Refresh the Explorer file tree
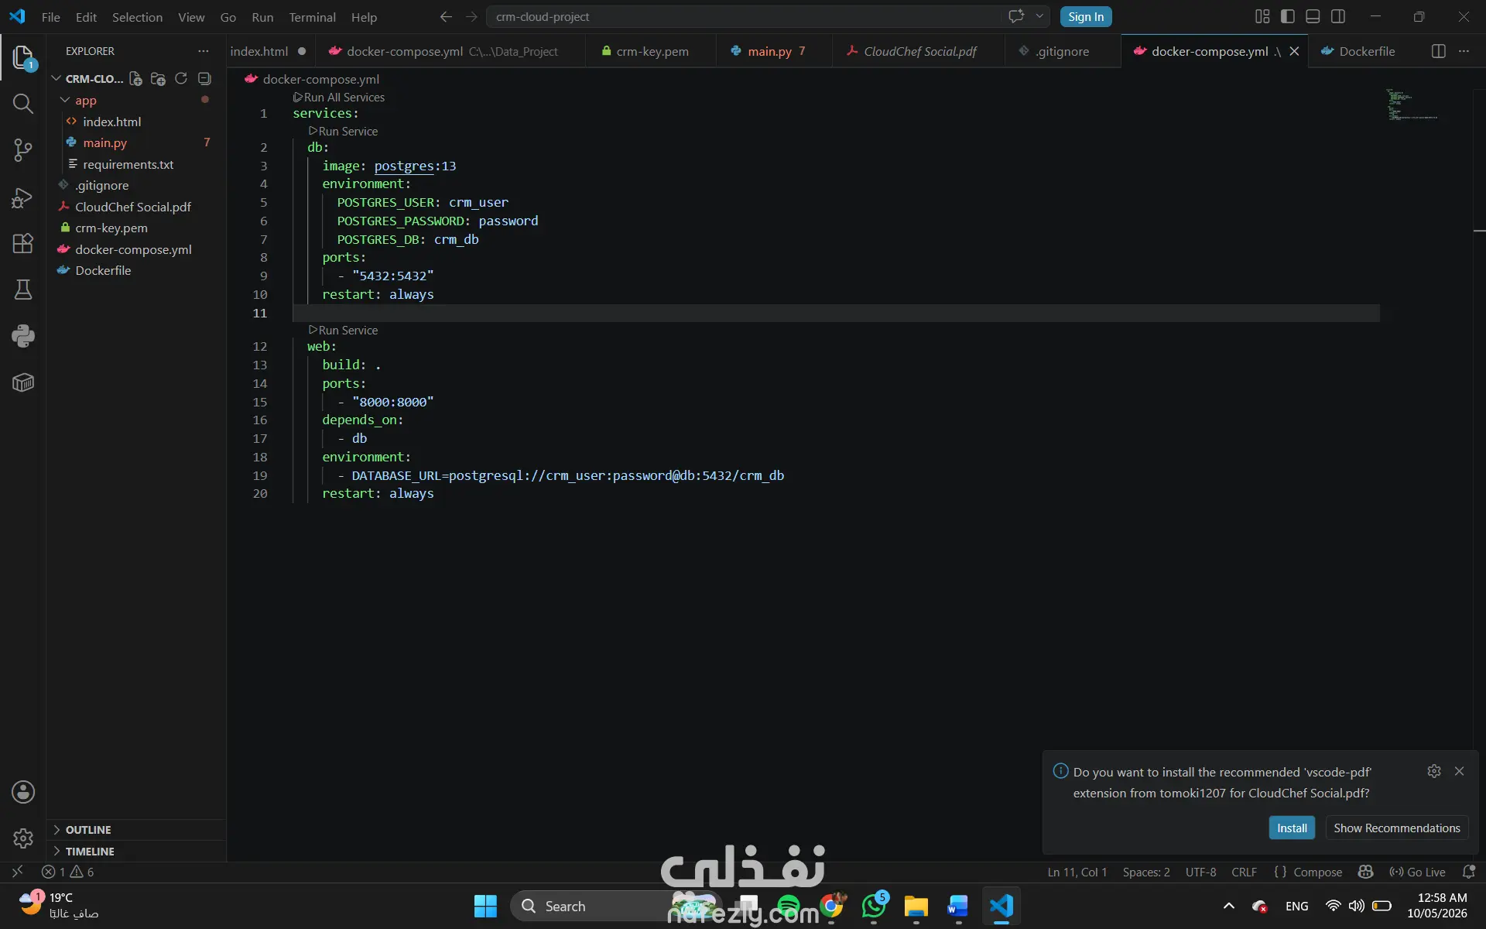The image size is (1486, 929). point(181,78)
